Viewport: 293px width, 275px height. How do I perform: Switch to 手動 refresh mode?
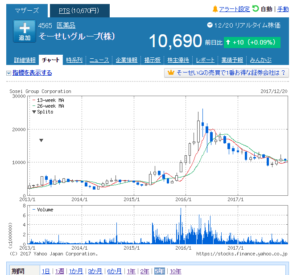click(283, 9)
